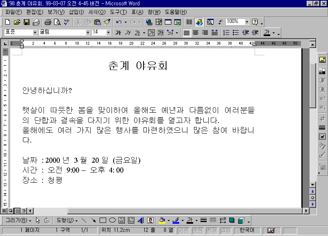Image resolution: width=328 pixels, height=236 pixels.
Task: Toggle 기록 macro recording in the status bar
Action: 184,230
